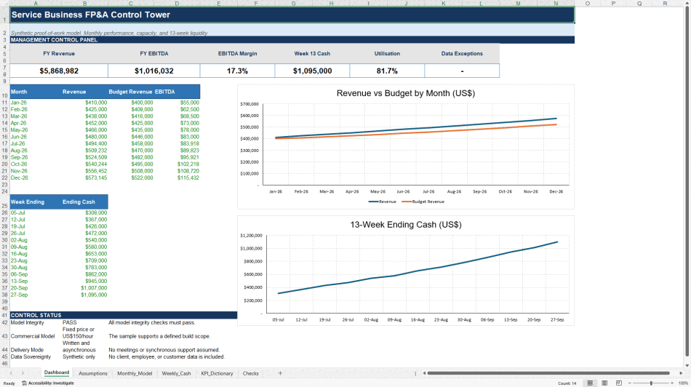Add a new sheet with plus icon

[x=280, y=373]
